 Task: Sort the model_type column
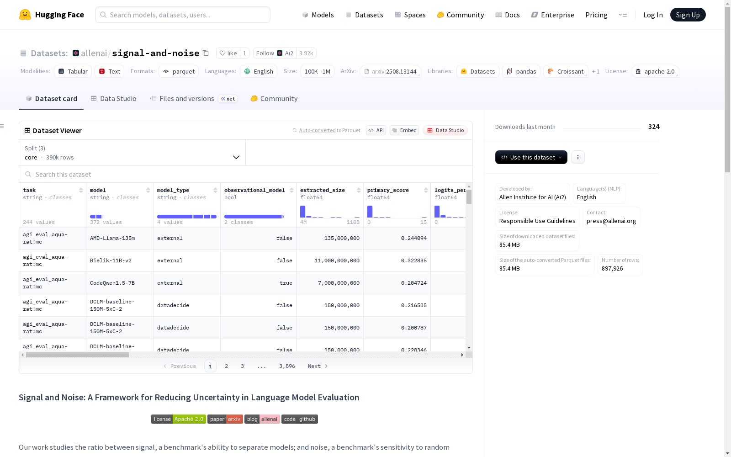pos(215,190)
